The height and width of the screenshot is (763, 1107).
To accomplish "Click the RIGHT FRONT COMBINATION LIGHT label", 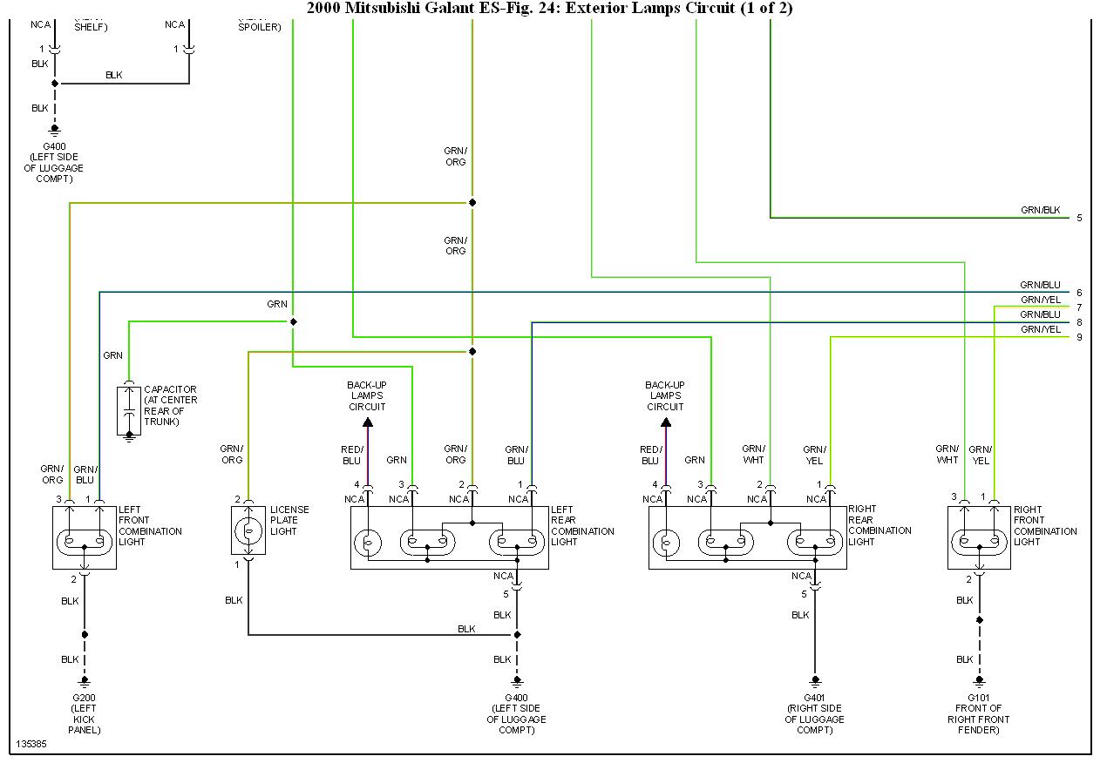I will [1045, 525].
